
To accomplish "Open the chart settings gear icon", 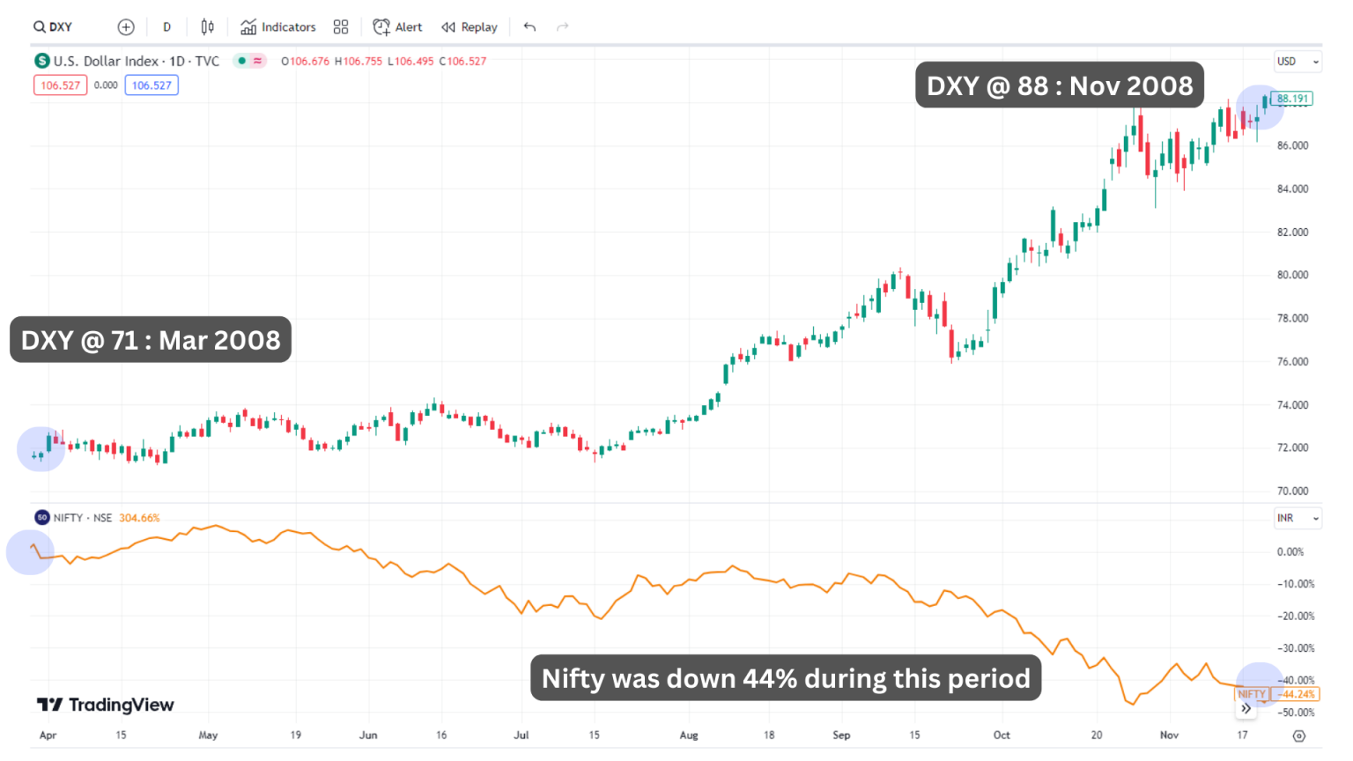I will pyautogui.click(x=1299, y=735).
